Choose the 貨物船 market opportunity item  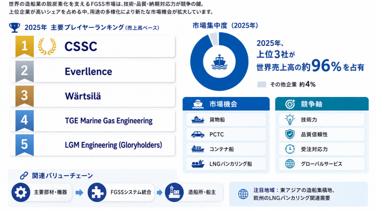226,120
